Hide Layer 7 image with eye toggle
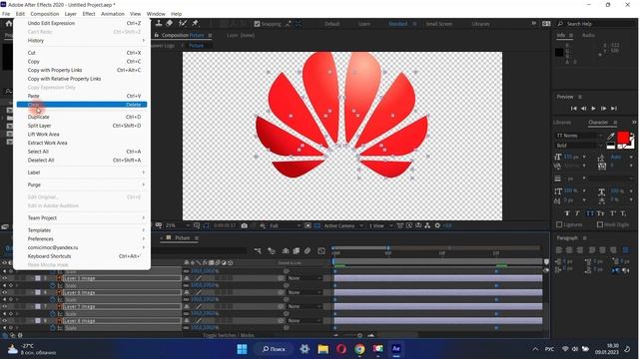The width and height of the screenshot is (639, 359). click(x=4, y=306)
